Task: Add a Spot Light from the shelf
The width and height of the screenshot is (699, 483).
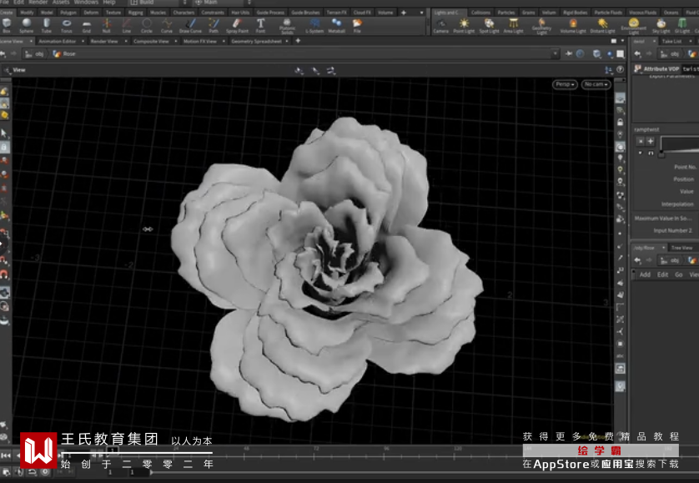Action: (x=489, y=25)
